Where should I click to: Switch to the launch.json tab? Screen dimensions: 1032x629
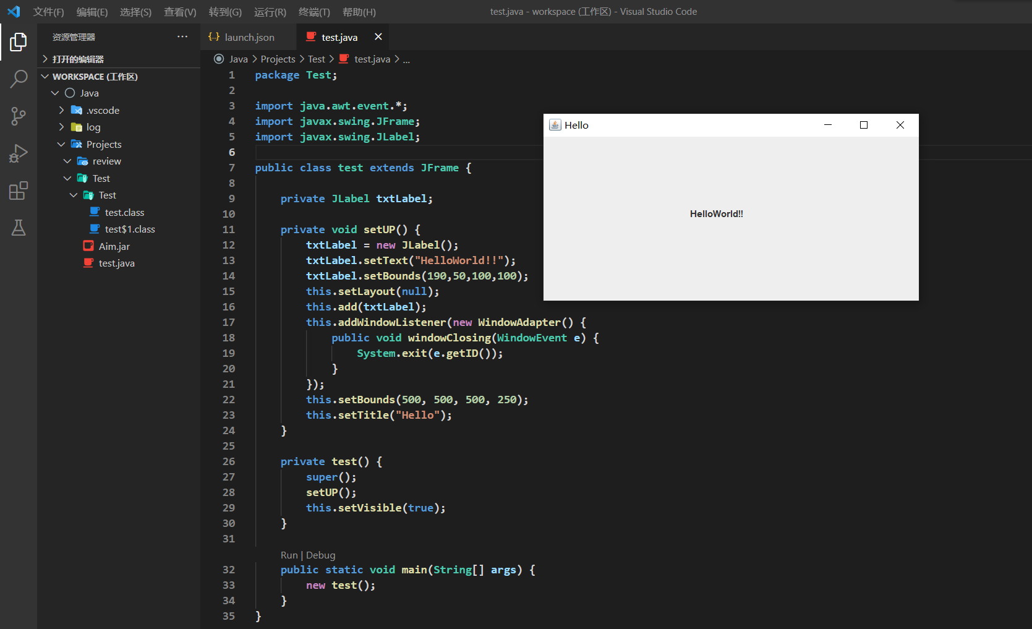pyautogui.click(x=249, y=36)
